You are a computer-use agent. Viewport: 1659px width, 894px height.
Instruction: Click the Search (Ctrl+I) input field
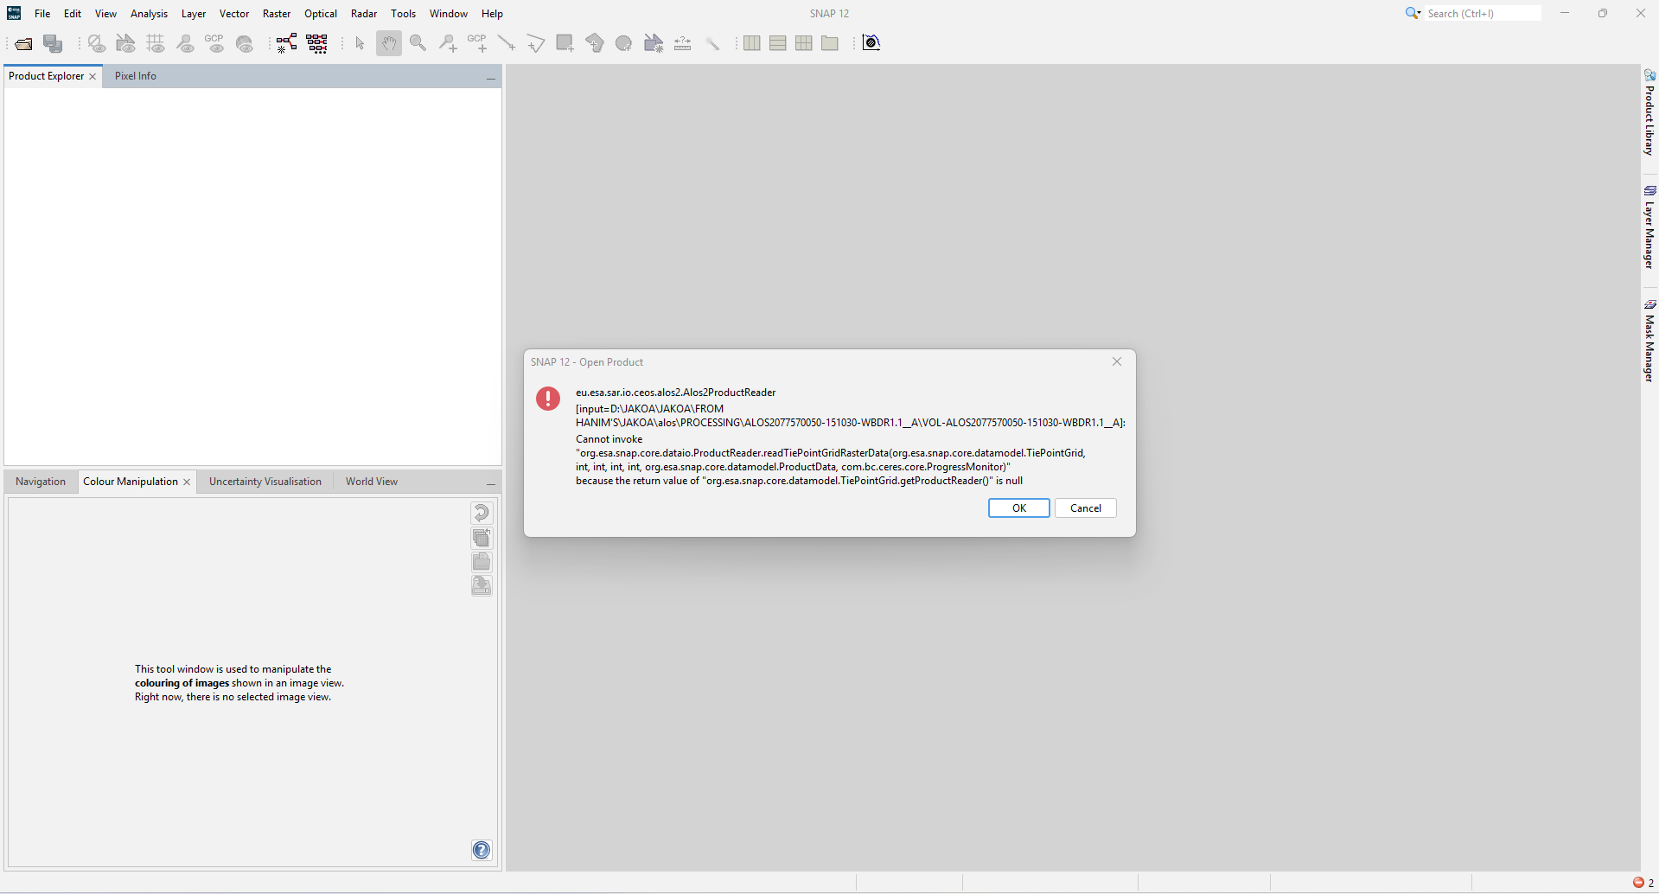(x=1482, y=14)
